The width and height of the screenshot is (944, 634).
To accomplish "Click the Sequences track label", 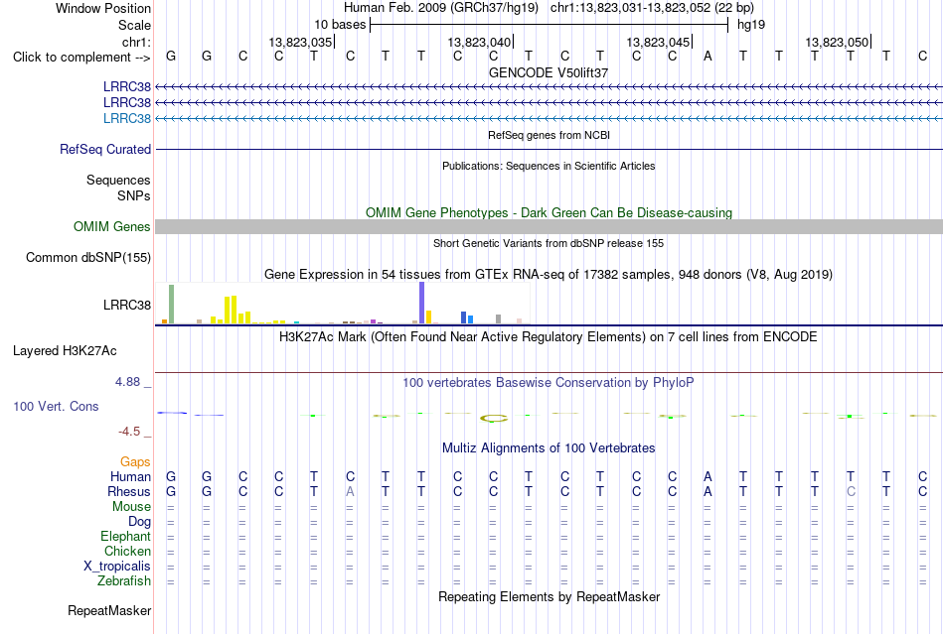I will coord(118,181).
